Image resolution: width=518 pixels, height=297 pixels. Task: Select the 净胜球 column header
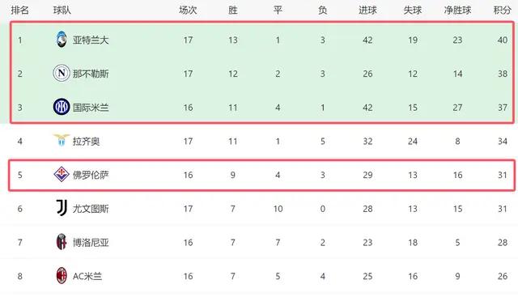[x=457, y=11]
